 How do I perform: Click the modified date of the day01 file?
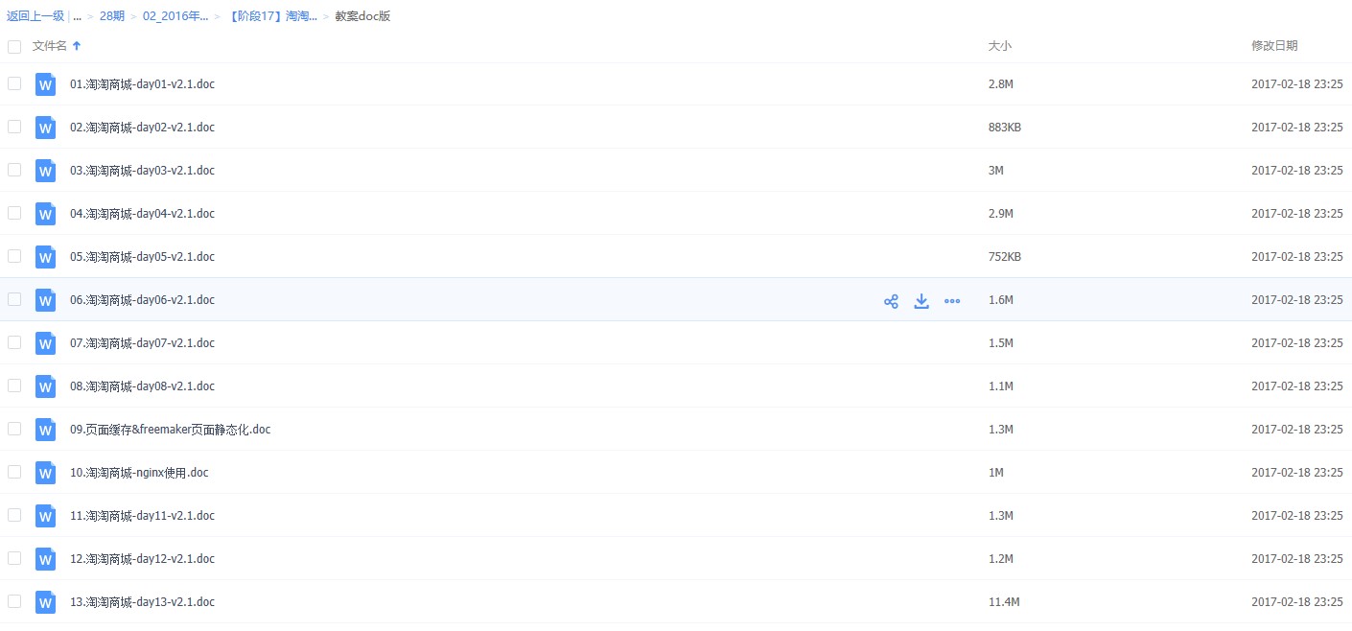tap(1297, 84)
